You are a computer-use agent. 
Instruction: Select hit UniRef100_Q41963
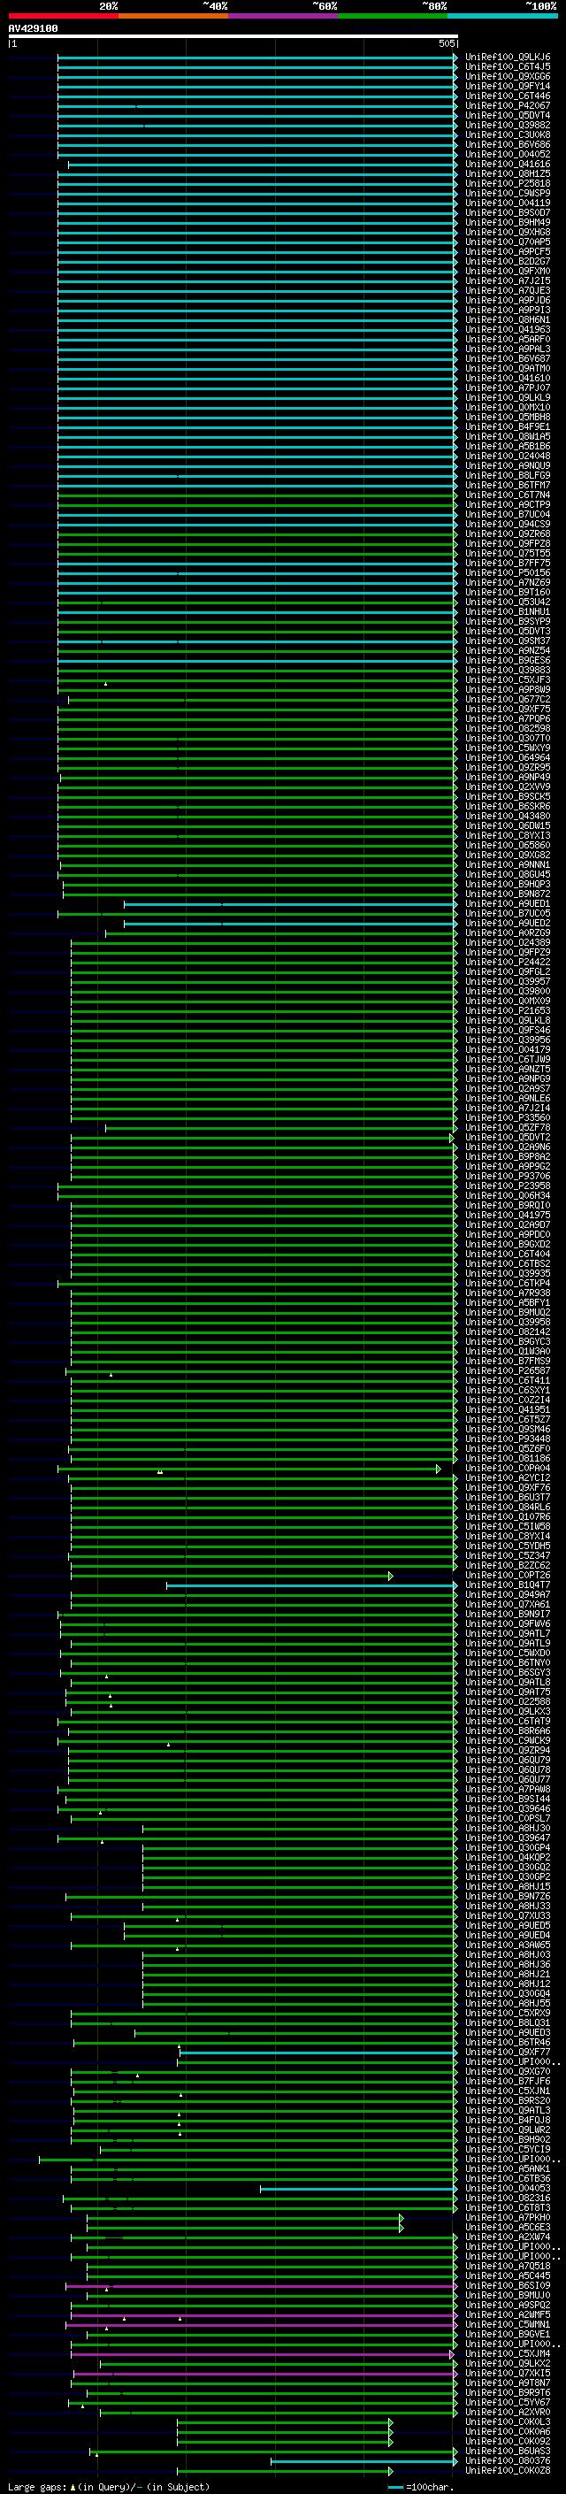[x=507, y=329]
